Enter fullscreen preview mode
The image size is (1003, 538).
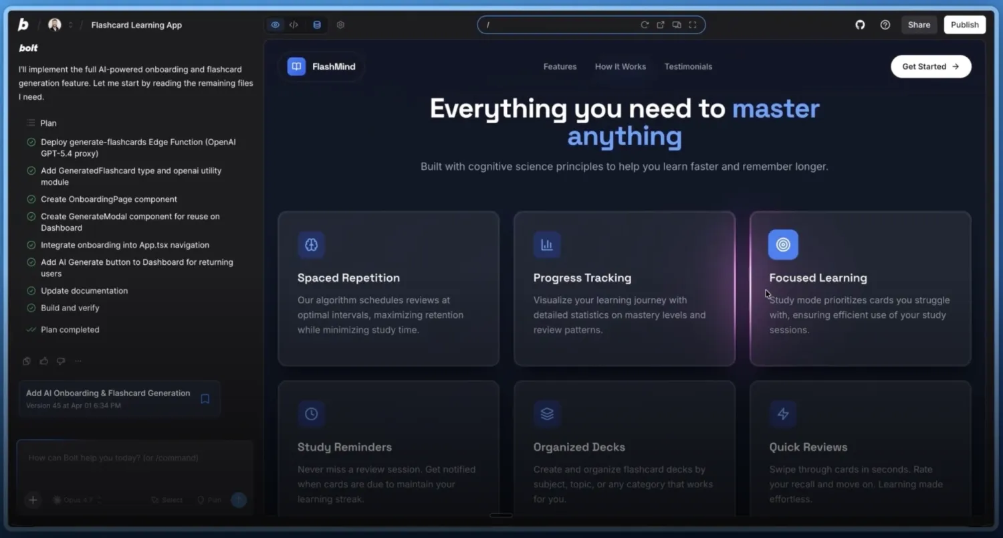coord(693,25)
